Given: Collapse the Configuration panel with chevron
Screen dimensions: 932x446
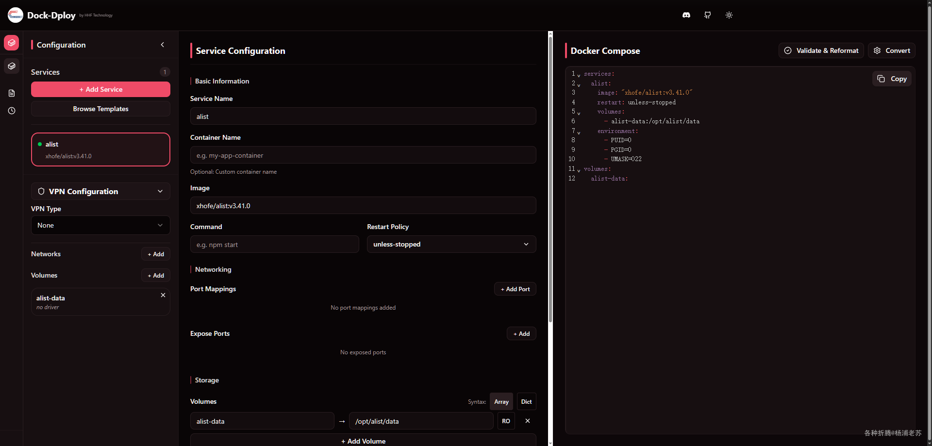Looking at the screenshot, I should pyautogui.click(x=163, y=45).
